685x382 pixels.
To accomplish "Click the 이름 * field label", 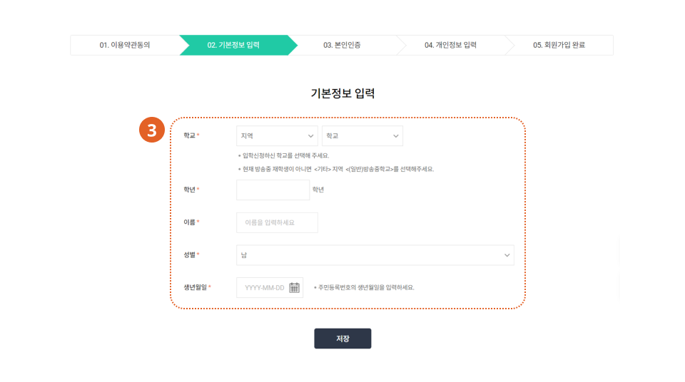I will click(191, 222).
